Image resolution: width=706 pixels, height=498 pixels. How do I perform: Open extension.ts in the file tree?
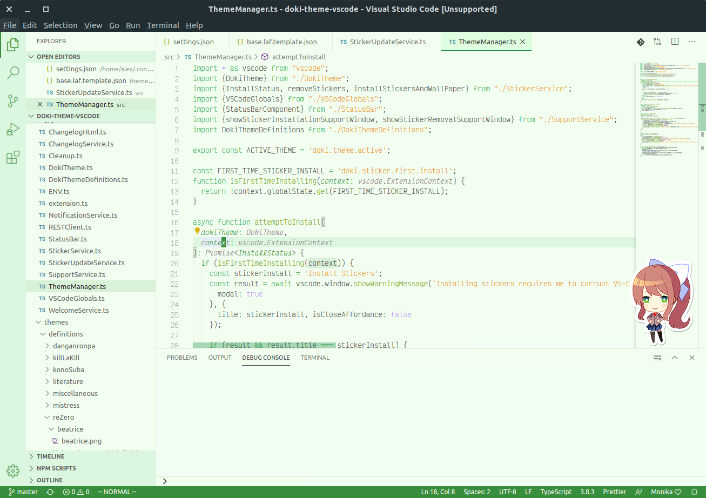91,203
